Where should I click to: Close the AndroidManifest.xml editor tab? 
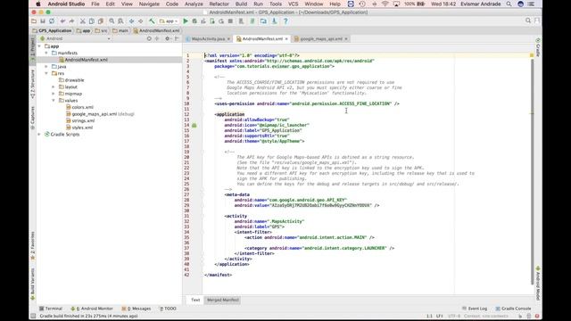pos(286,38)
